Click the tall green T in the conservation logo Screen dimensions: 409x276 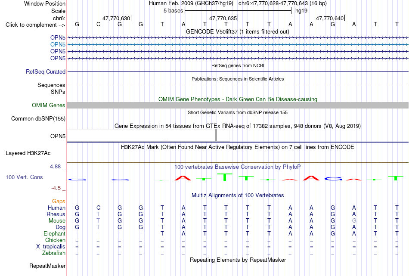[x=225, y=177]
